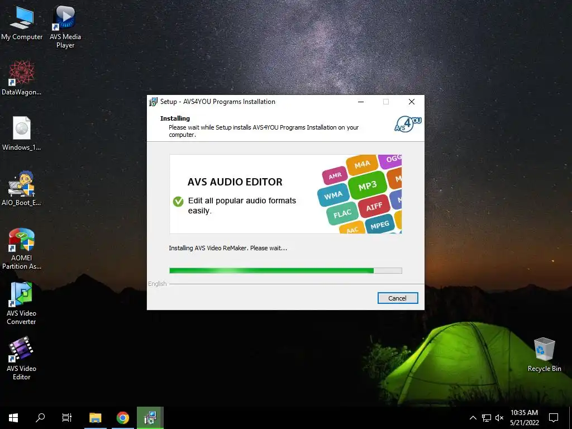This screenshot has height=429, width=572.
Task: Launch AVS Video Editor shortcut
Action: [22, 359]
